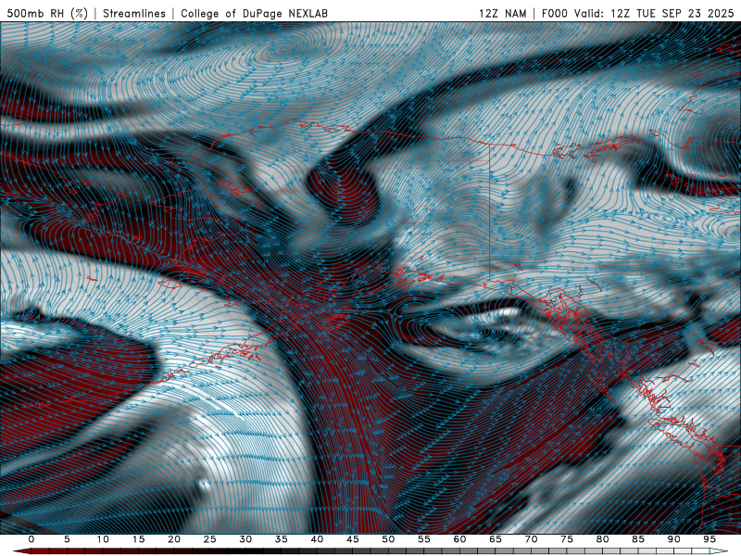The height and width of the screenshot is (556, 741).
Task: Click the color scale label "85"
Action: [638, 539]
